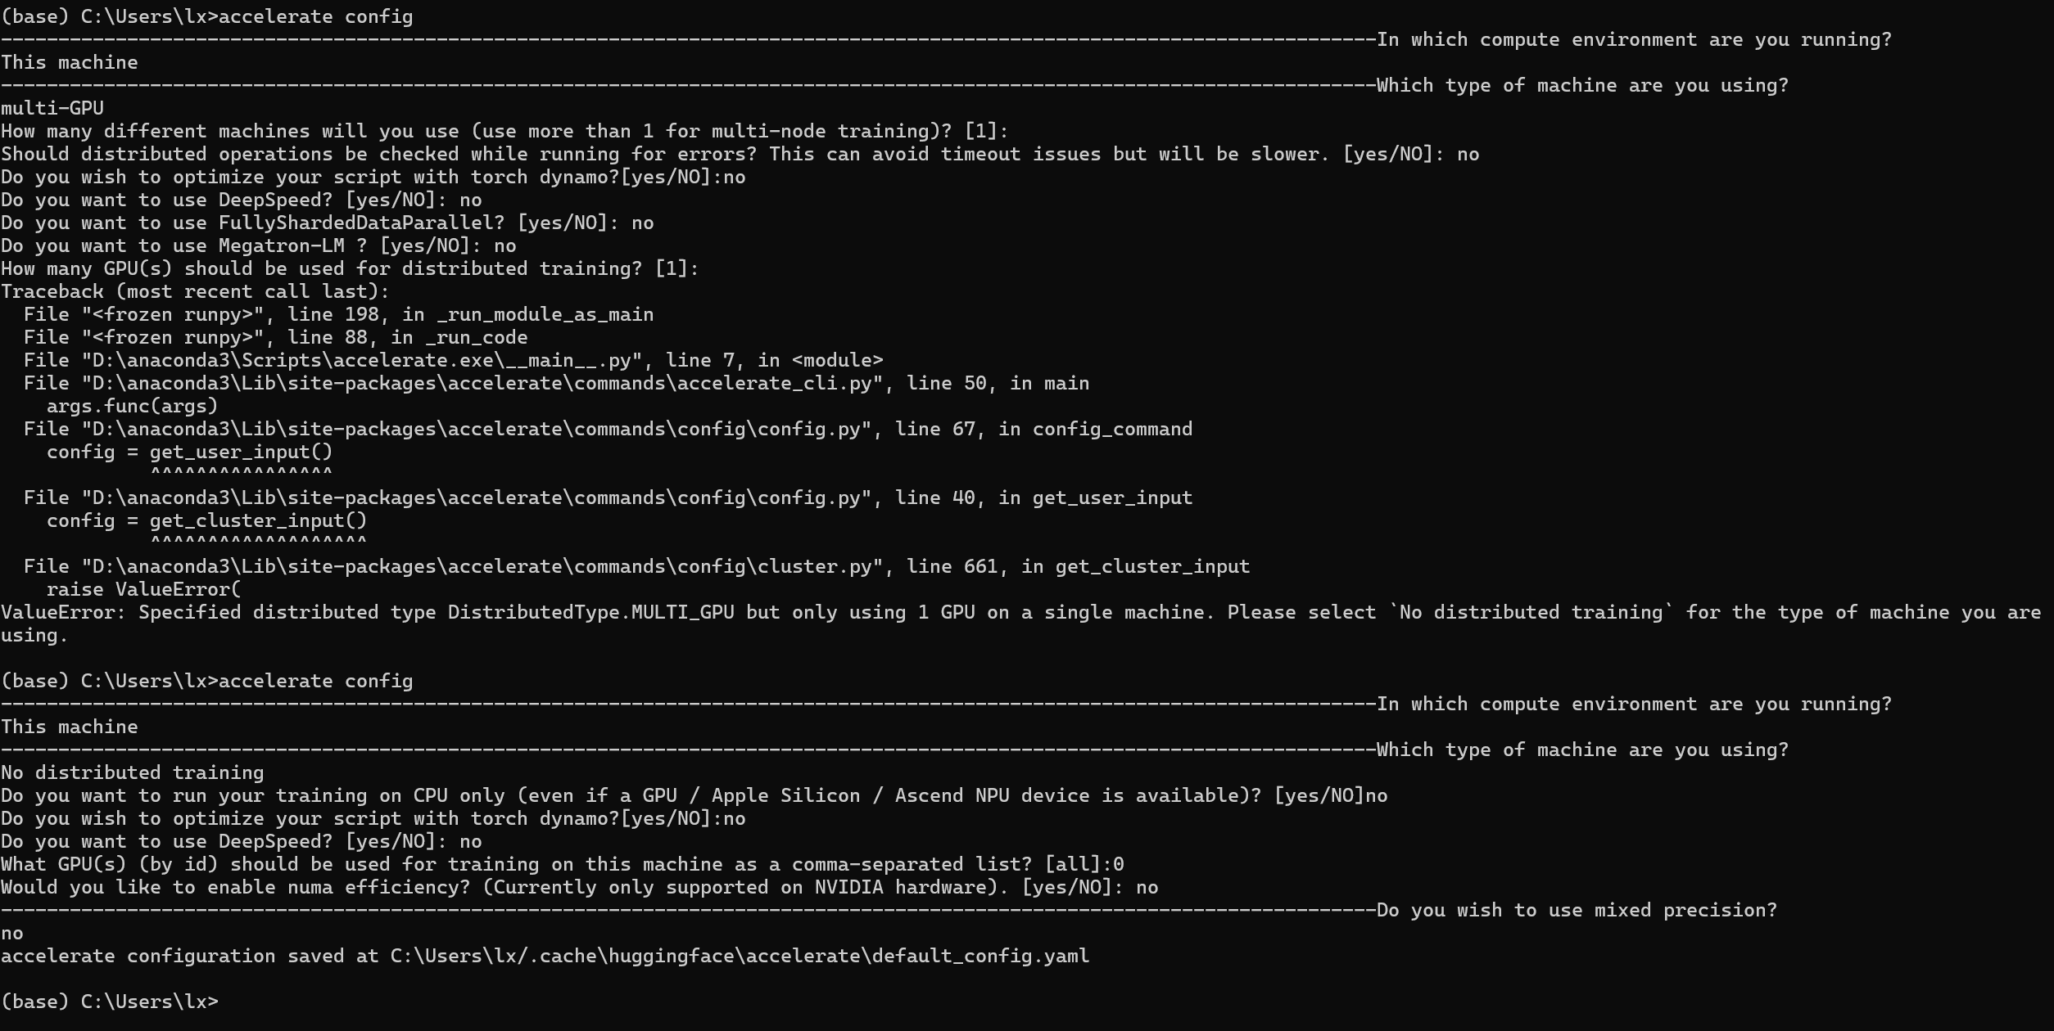Click 'Traceback (most recent call last)' line
Image resolution: width=2054 pixels, height=1031 pixels.
pos(195,291)
